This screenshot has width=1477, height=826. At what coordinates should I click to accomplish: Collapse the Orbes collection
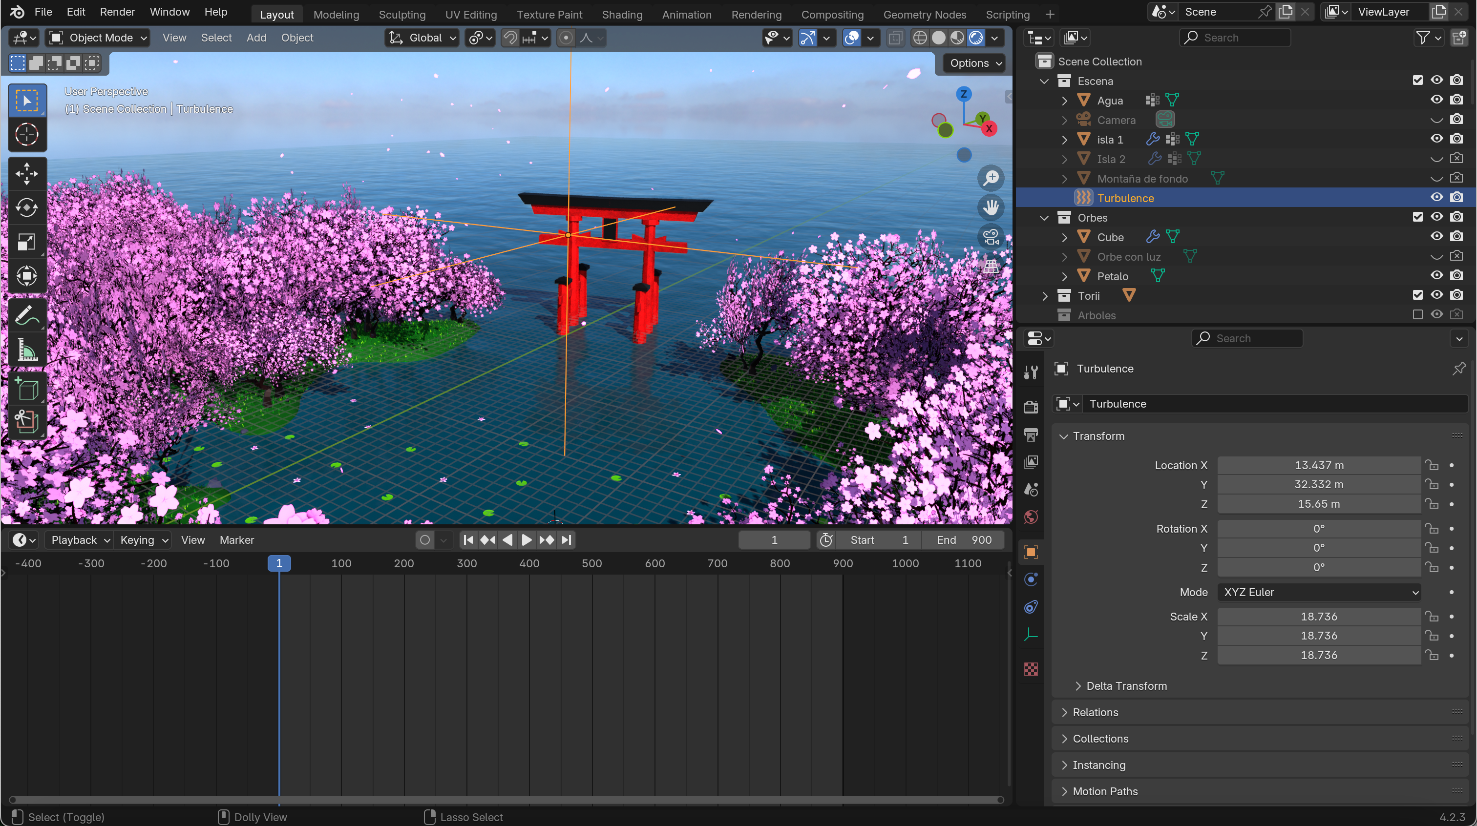(1045, 218)
